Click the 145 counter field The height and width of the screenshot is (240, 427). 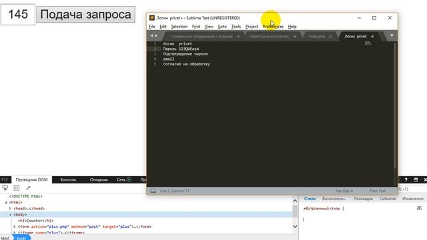(x=18, y=15)
